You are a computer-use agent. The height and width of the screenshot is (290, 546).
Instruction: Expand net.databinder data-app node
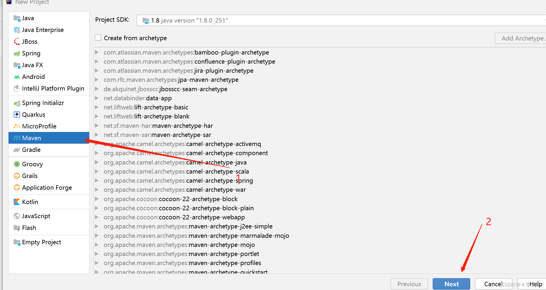tap(97, 98)
